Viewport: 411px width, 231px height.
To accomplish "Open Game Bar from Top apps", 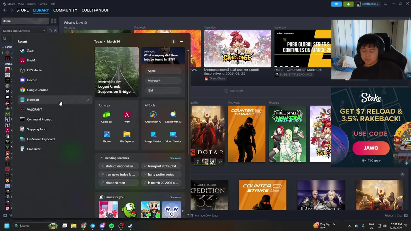I will 107,117.
